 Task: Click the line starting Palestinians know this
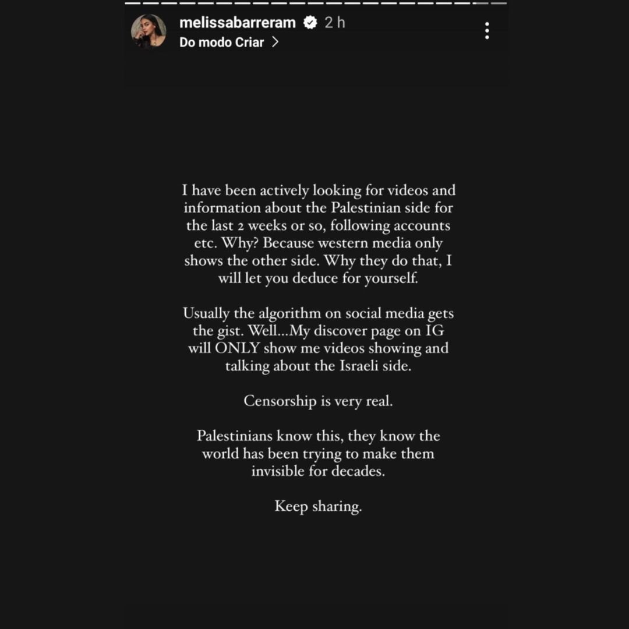(318, 436)
